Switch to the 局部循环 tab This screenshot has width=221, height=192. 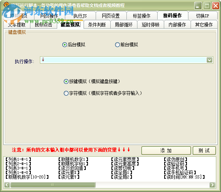pos(124,25)
